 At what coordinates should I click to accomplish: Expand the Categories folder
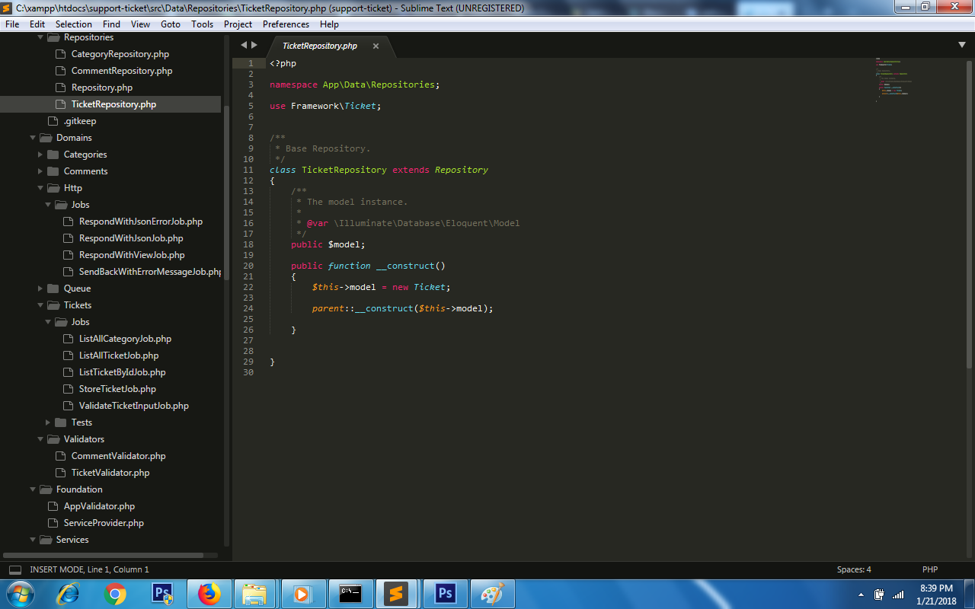pyautogui.click(x=41, y=155)
